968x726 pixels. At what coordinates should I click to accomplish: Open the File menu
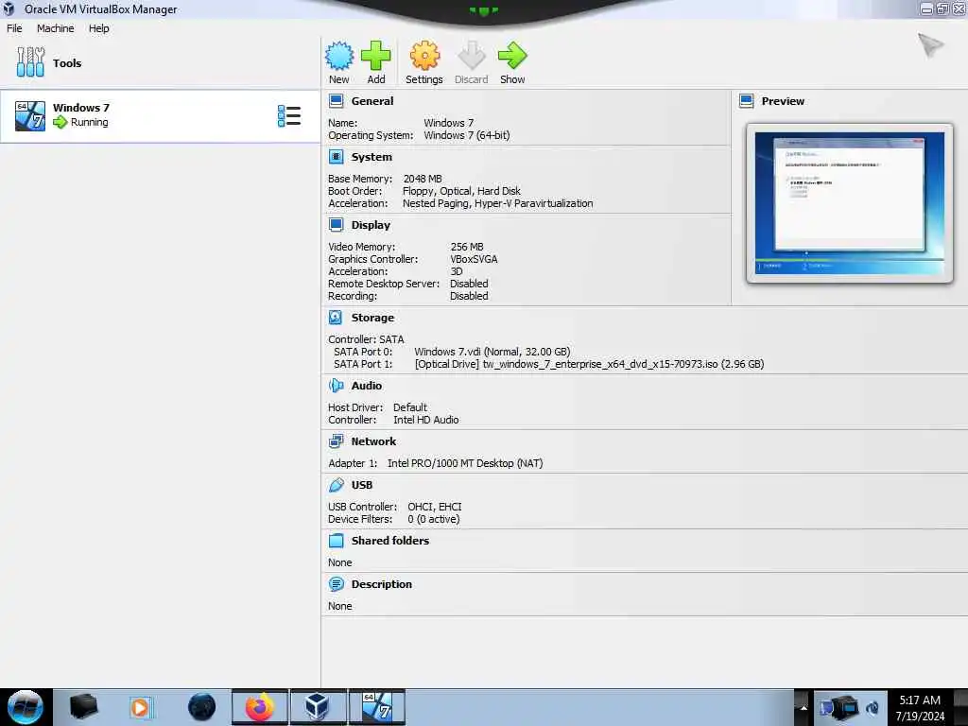pos(14,28)
